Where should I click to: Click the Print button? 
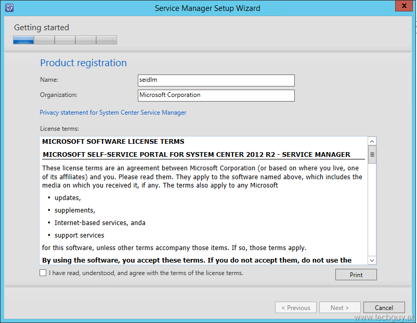pos(356,275)
